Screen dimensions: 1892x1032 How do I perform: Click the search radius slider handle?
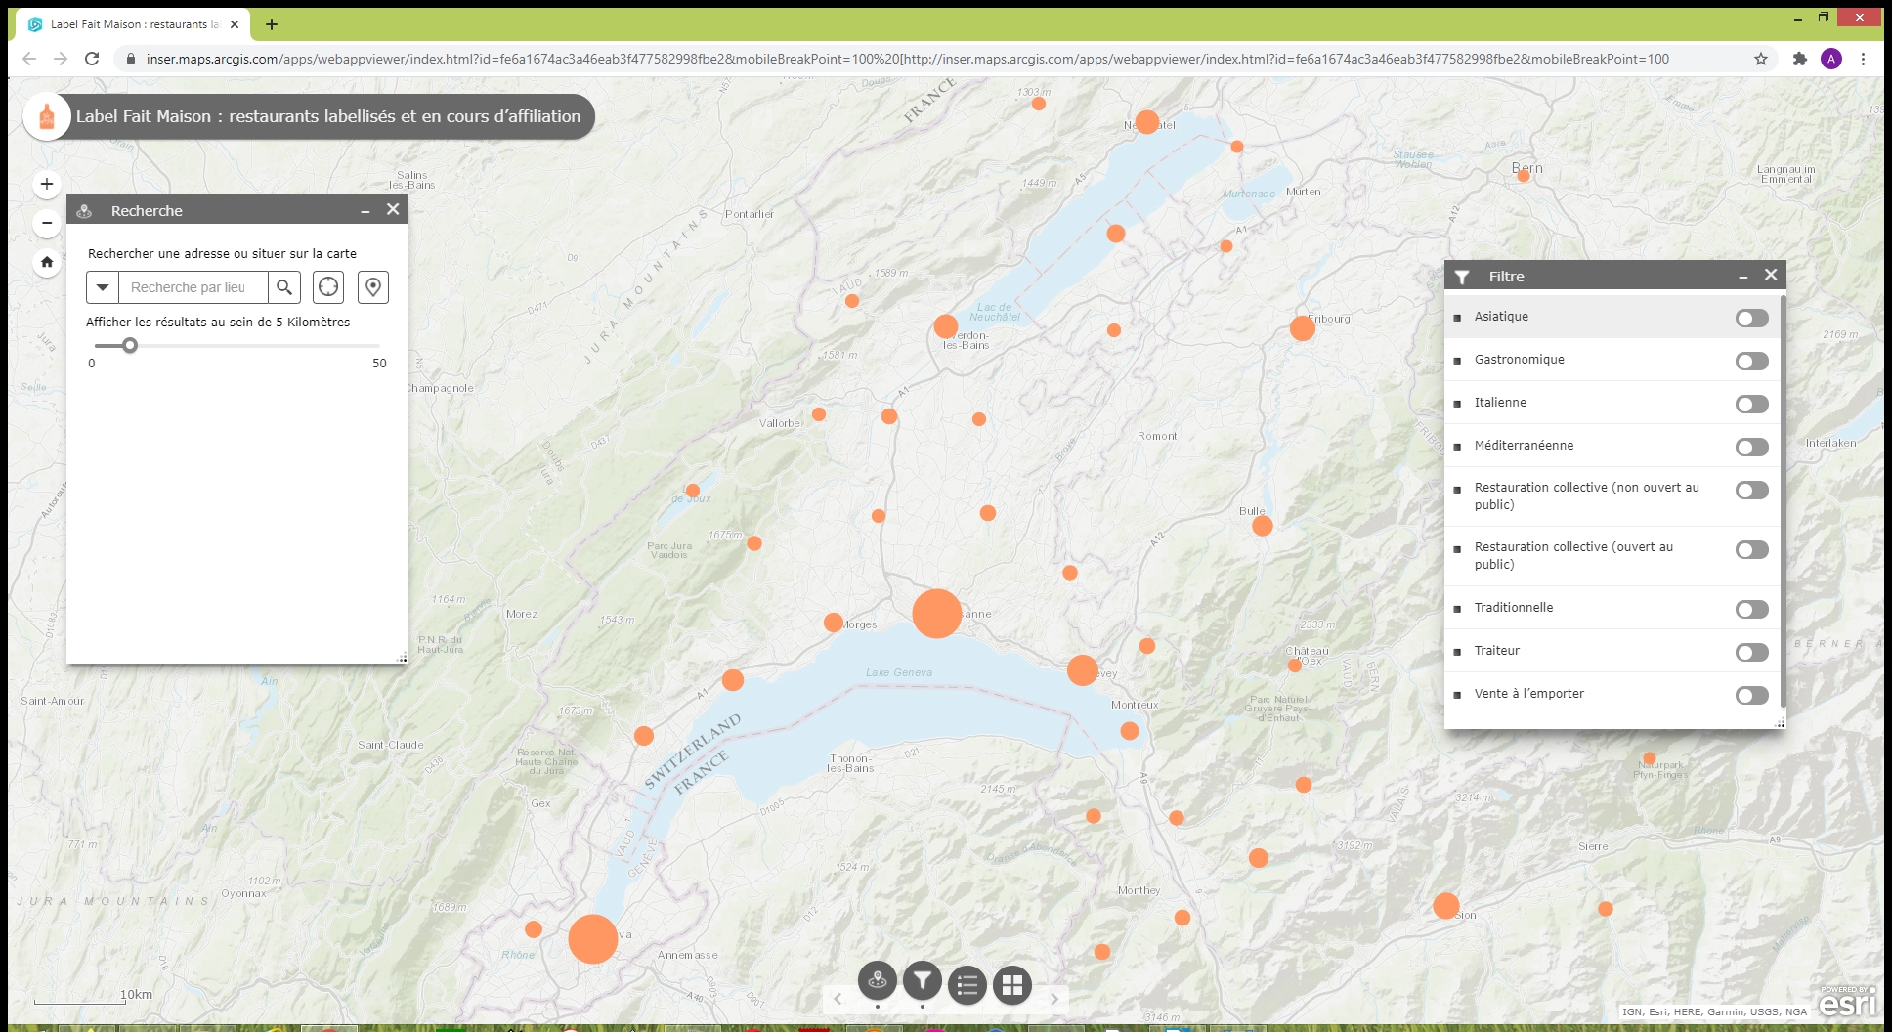[x=130, y=345]
